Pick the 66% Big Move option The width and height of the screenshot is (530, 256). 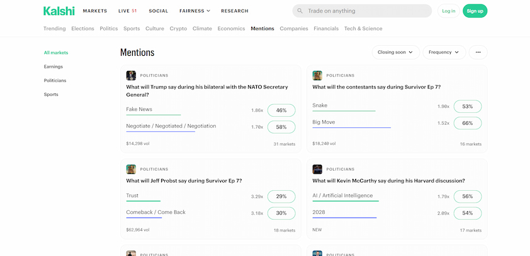click(468, 123)
